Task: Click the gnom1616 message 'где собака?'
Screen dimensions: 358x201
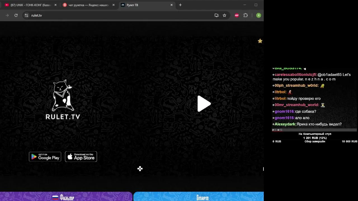Action: coord(306,112)
